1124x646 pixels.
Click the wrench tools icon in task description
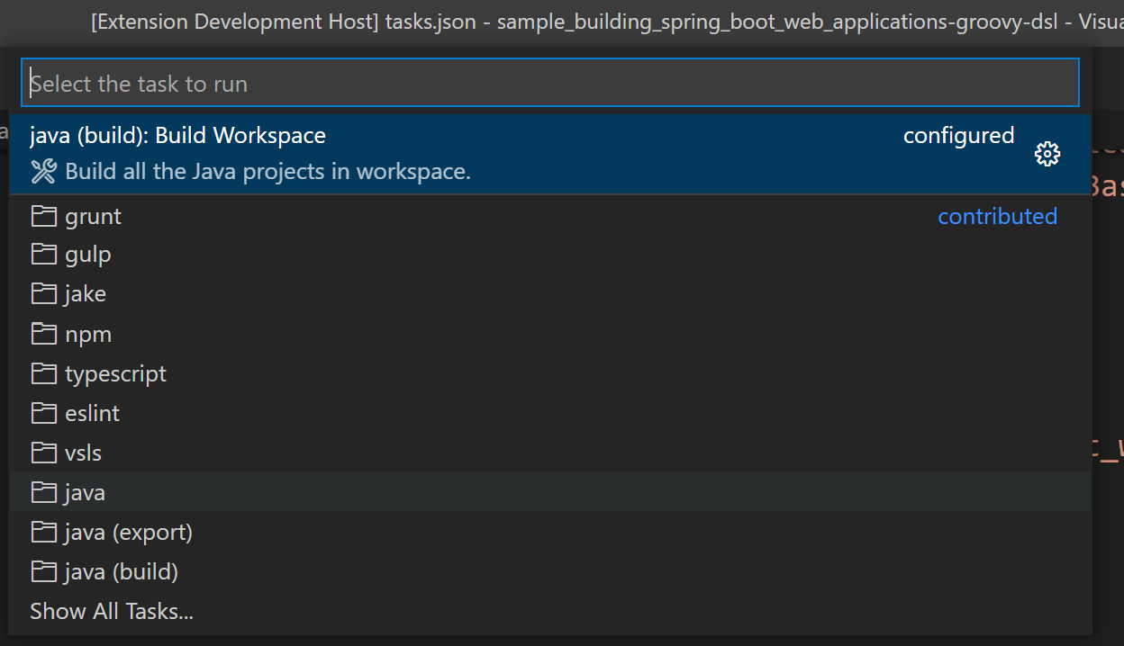pos(43,171)
